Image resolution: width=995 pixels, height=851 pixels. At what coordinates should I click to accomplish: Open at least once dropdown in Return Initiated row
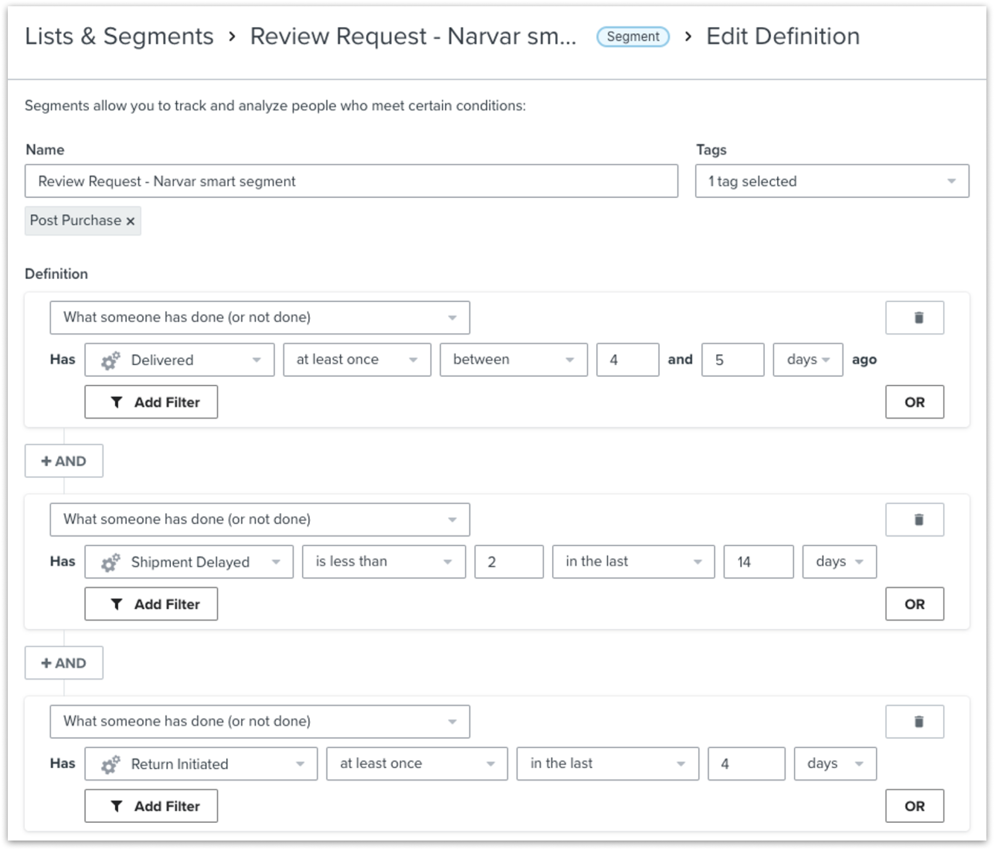(416, 764)
